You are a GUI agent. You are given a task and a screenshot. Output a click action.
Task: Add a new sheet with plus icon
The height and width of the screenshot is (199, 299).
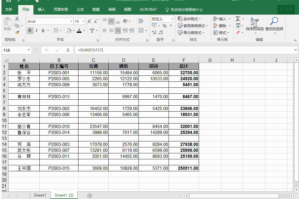click(90, 196)
